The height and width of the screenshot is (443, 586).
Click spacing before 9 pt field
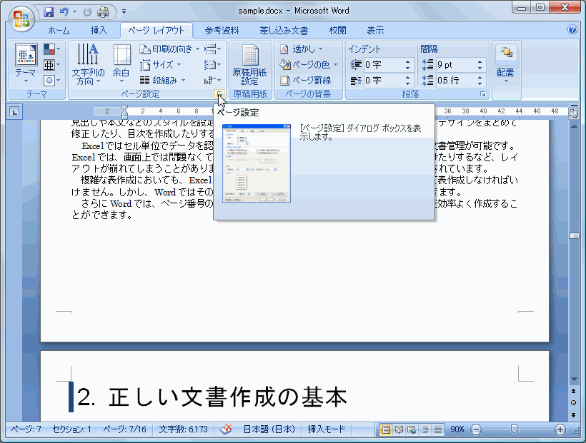456,65
